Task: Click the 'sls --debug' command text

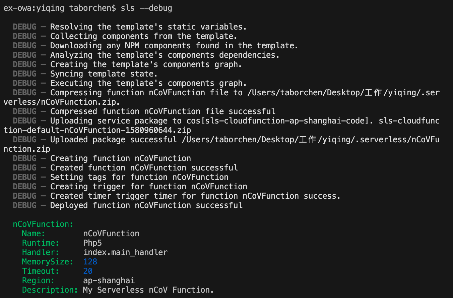Action: pos(146,8)
